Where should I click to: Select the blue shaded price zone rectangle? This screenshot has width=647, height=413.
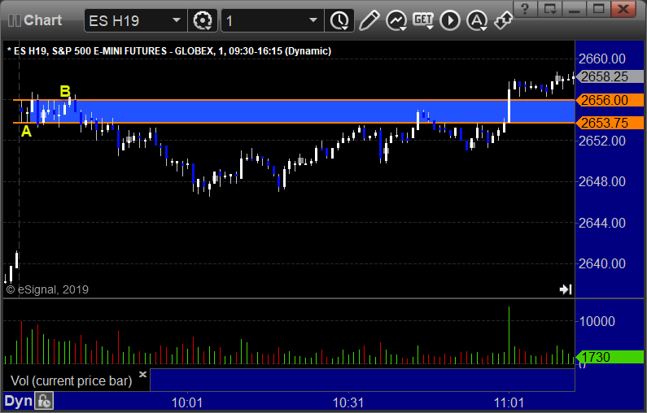pyautogui.click(x=302, y=111)
